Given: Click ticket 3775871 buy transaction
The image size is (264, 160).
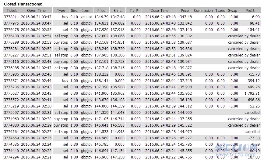Looking at the screenshot, I should pyautogui.click(x=11, y=81).
